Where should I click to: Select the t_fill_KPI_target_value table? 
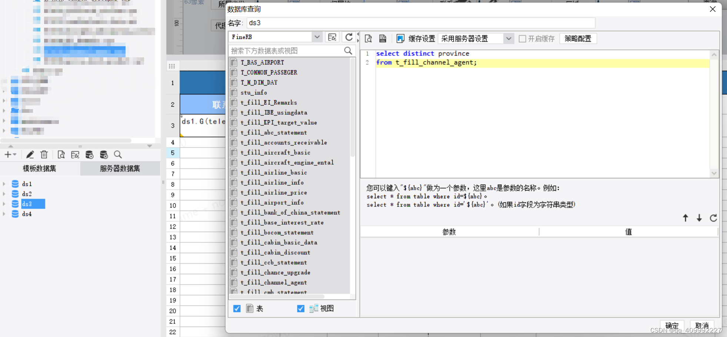(x=279, y=122)
